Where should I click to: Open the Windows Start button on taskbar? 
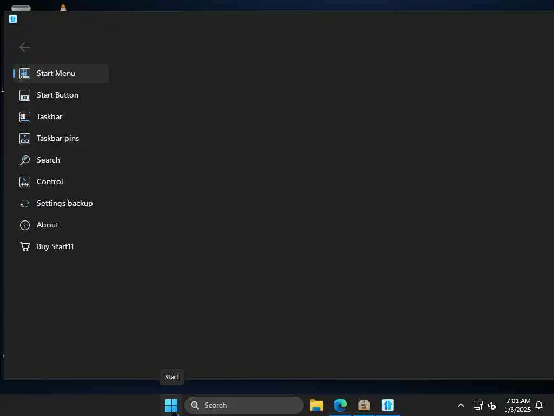[x=172, y=405]
